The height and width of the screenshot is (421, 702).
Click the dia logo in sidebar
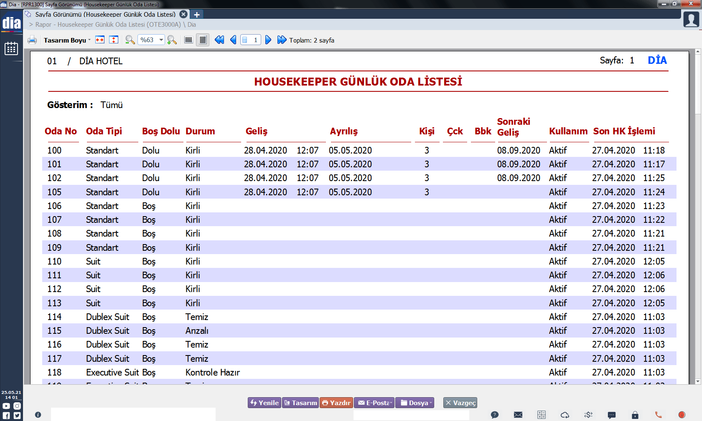(11, 23)
